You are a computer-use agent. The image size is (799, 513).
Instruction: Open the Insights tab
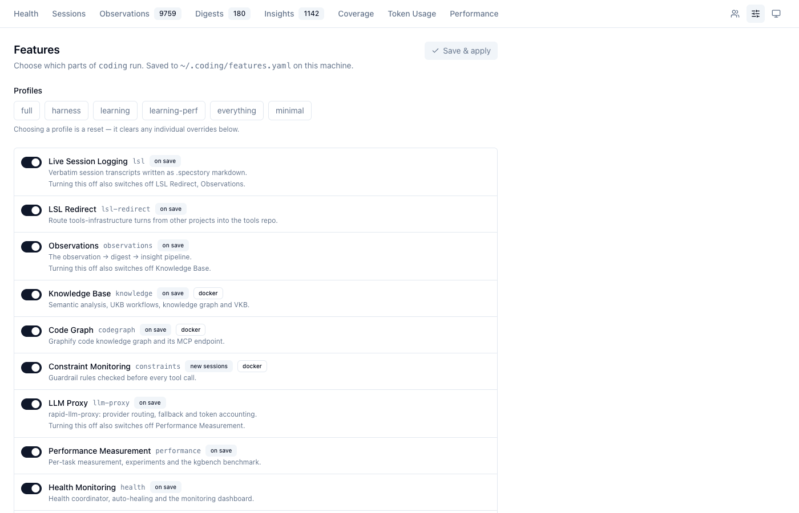coord(294,14)
